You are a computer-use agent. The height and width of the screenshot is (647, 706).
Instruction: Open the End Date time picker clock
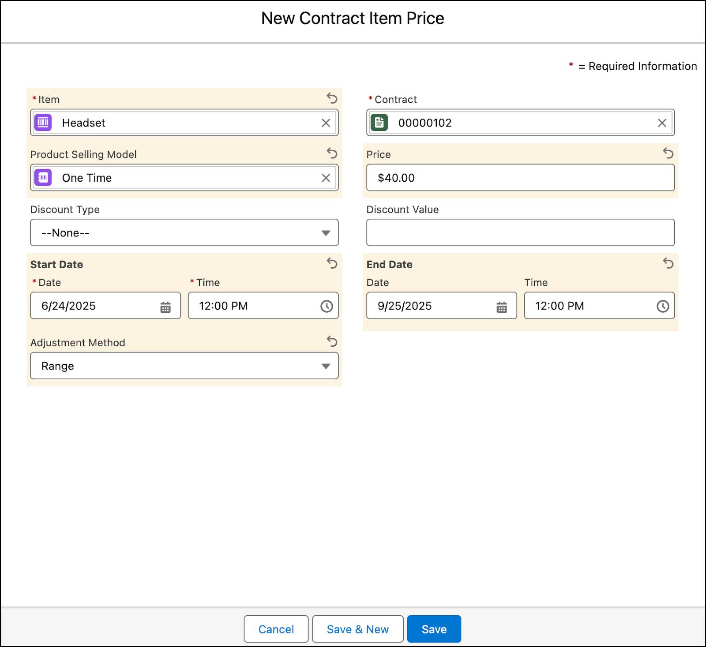[x=663, y=307]
